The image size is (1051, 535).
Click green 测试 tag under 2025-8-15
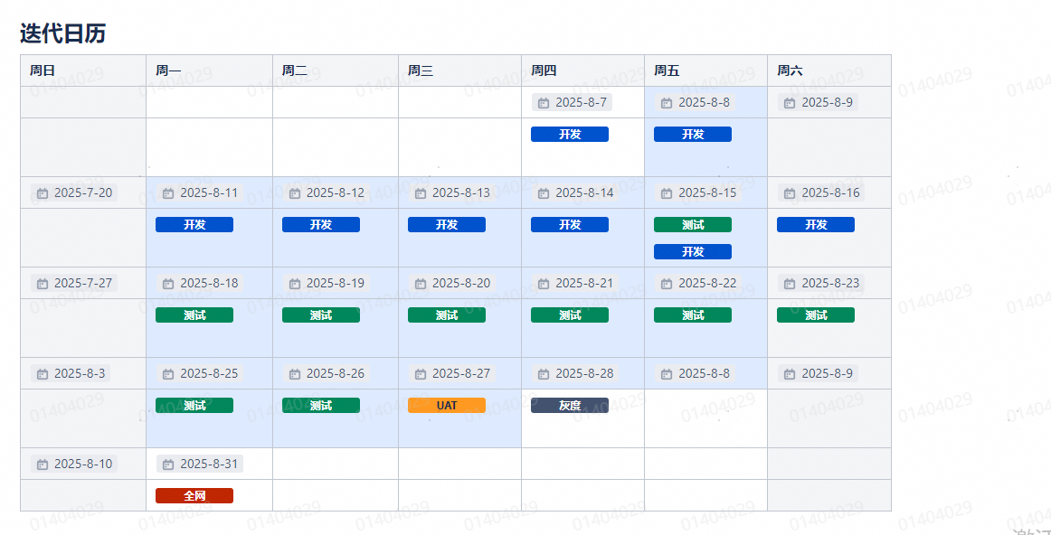(x=693, y=225)
